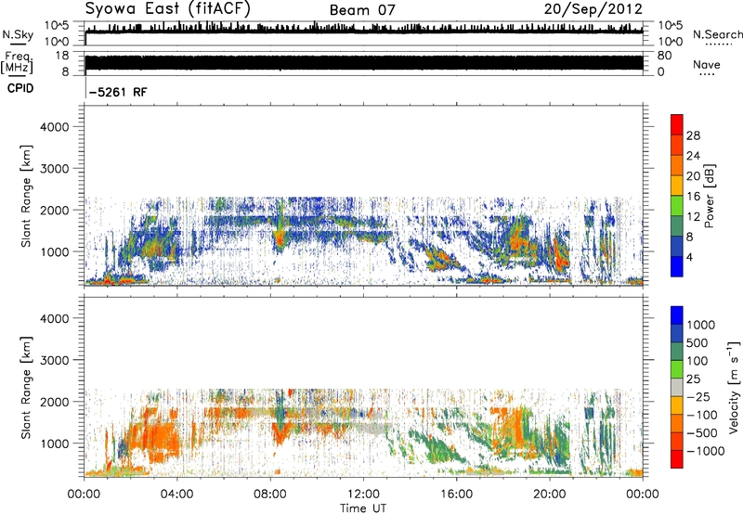743x514 pixels.
Task: Click the '3000' tick in the velocity panel
Action: (x=55, y=360)
